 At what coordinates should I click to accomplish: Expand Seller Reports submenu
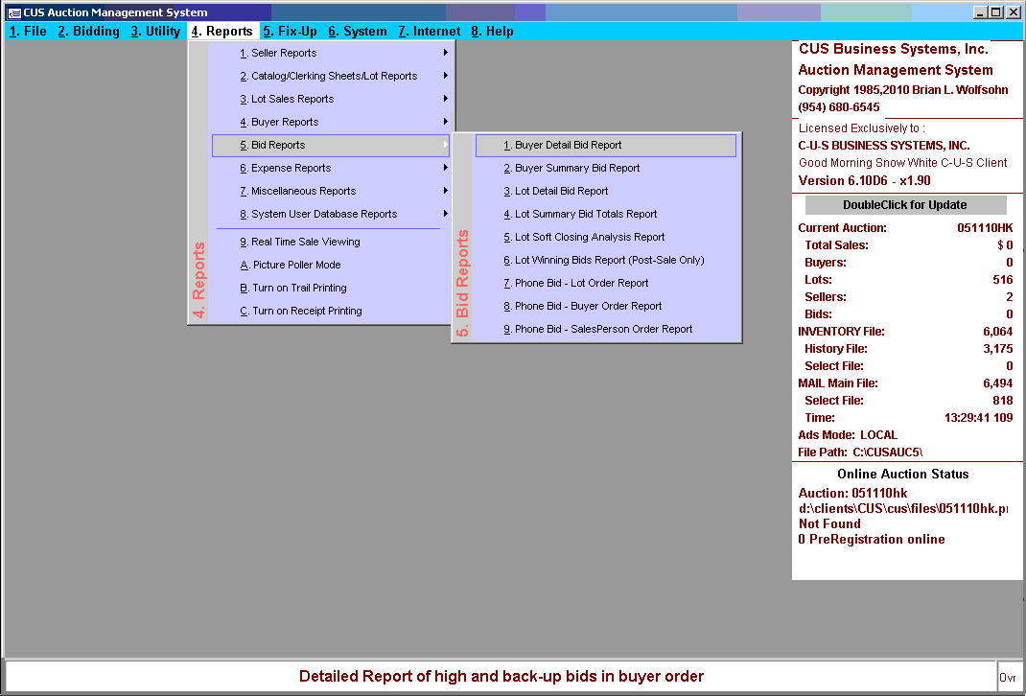(x=331, y=53)
